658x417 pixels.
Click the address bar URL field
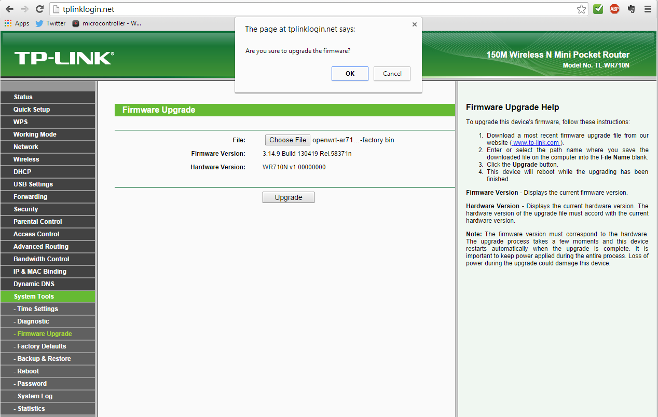[x=311, y=9]
